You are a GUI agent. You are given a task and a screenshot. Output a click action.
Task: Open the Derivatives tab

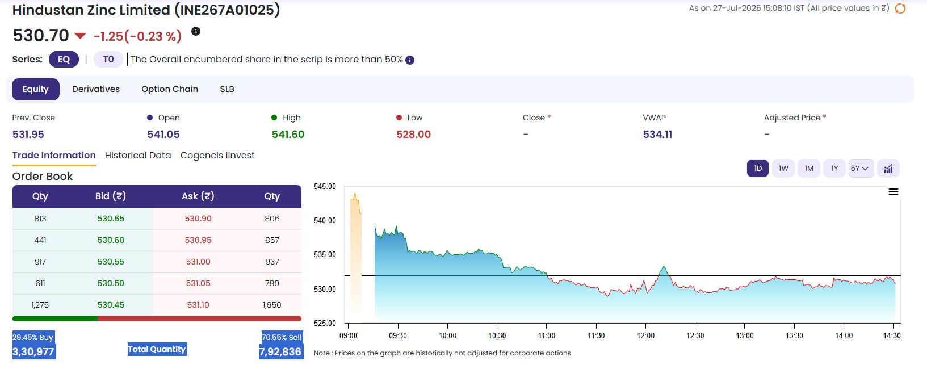coord(96,89)
